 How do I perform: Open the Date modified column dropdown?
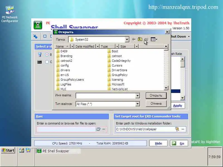click(x=98, y=46)
